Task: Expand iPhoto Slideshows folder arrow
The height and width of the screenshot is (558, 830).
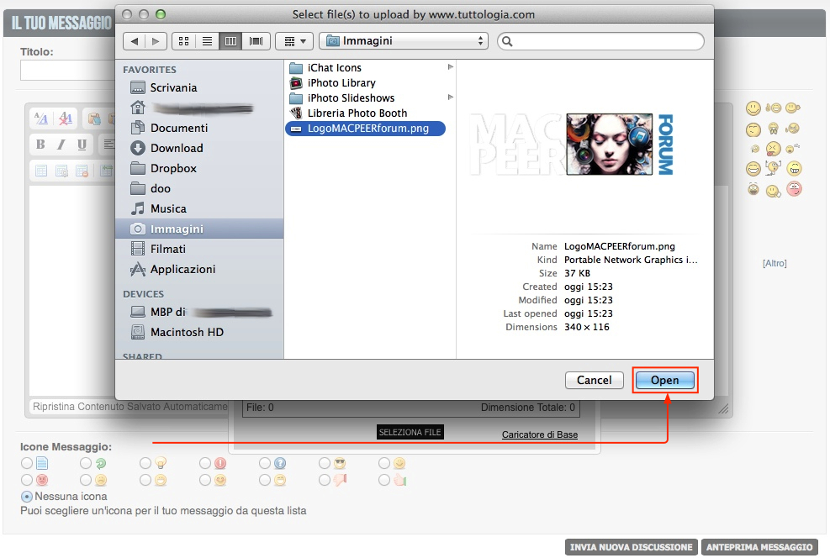Action: [450, 97]
